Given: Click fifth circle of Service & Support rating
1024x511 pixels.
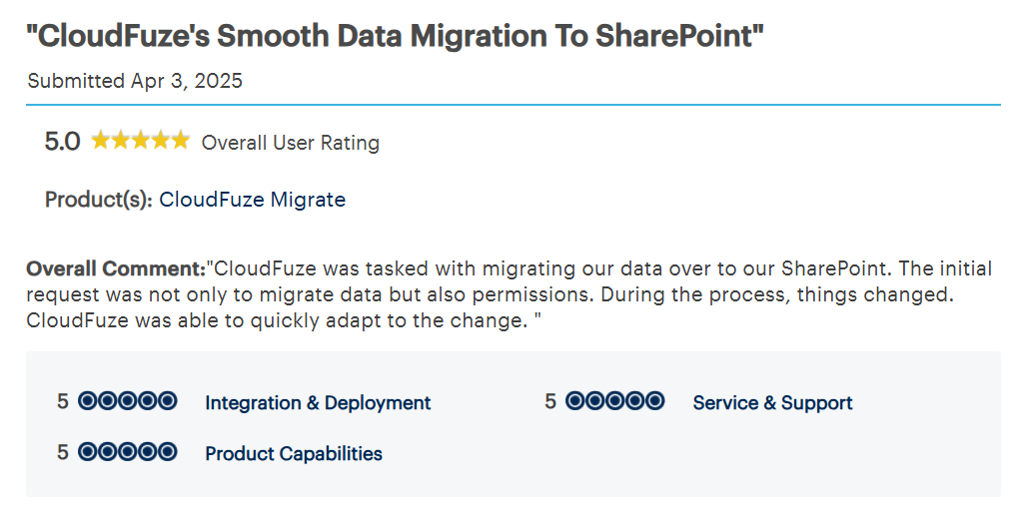Looking at the screenshot, I should [654, 401].
